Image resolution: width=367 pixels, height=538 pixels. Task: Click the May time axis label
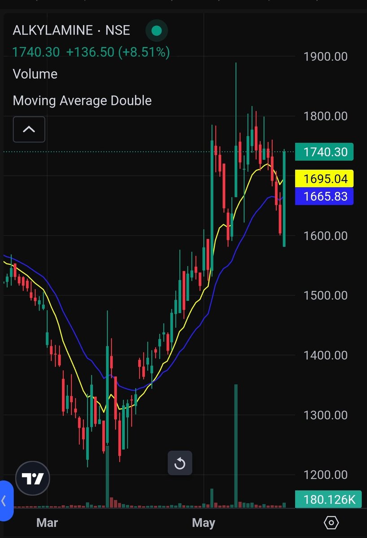click(x=203, y=523)
